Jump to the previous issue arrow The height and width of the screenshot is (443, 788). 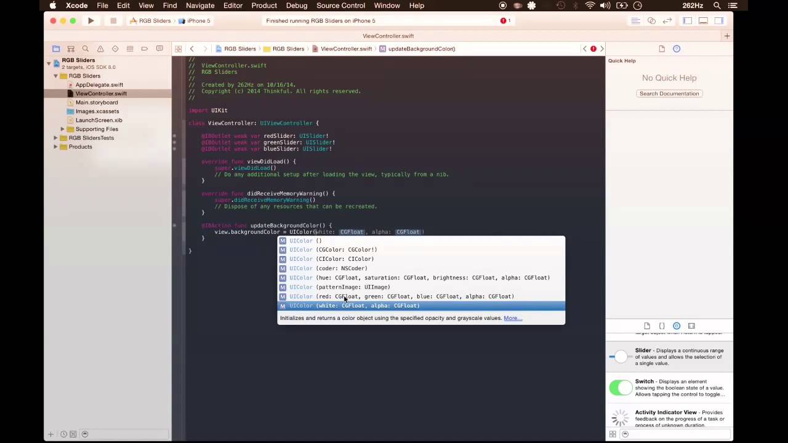coord(585,49)
